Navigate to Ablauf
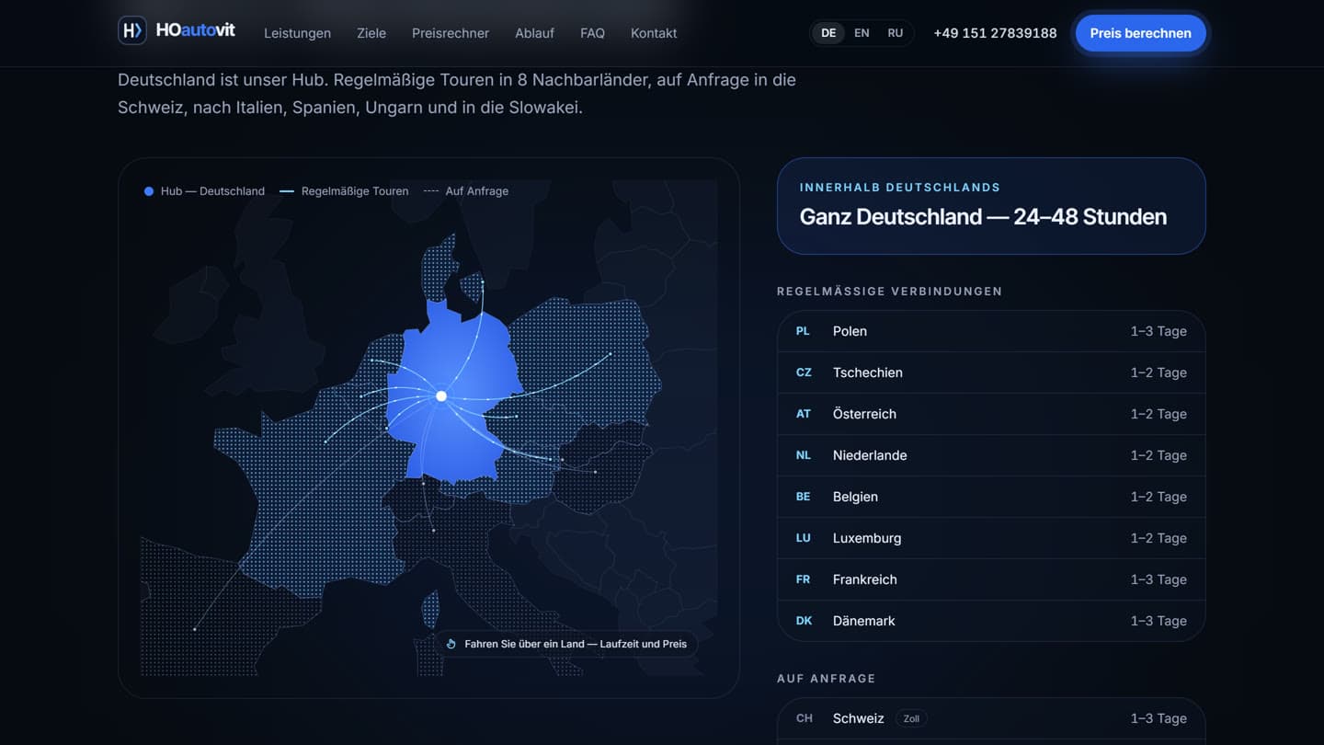The image size is (1324, 745). [534, 33]
